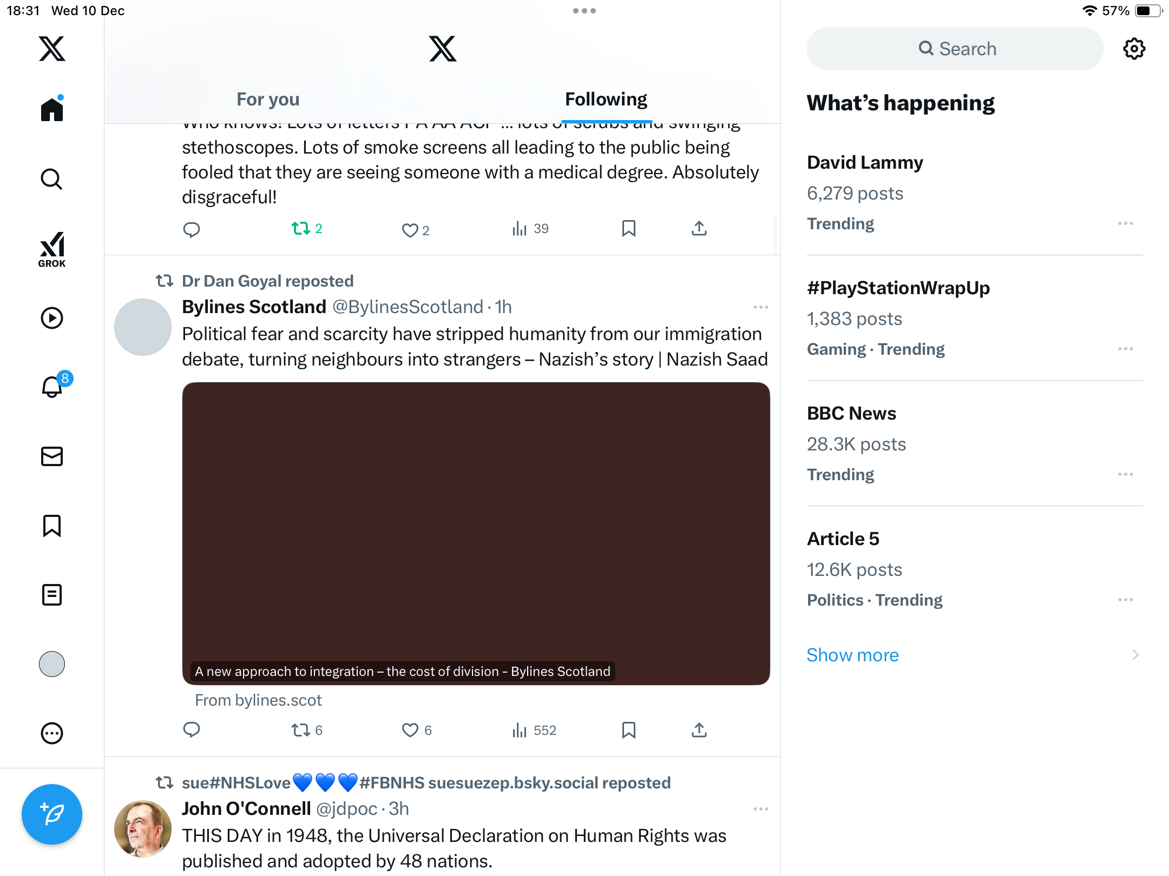
Task: Click Show more trends link
Action: [852, 655]
